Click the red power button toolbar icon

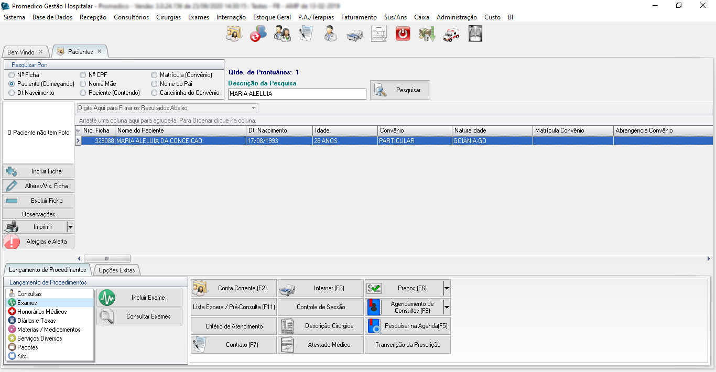[x=403, y=34]
